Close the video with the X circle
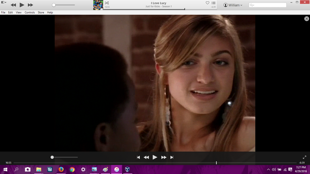 pos(307,18)
